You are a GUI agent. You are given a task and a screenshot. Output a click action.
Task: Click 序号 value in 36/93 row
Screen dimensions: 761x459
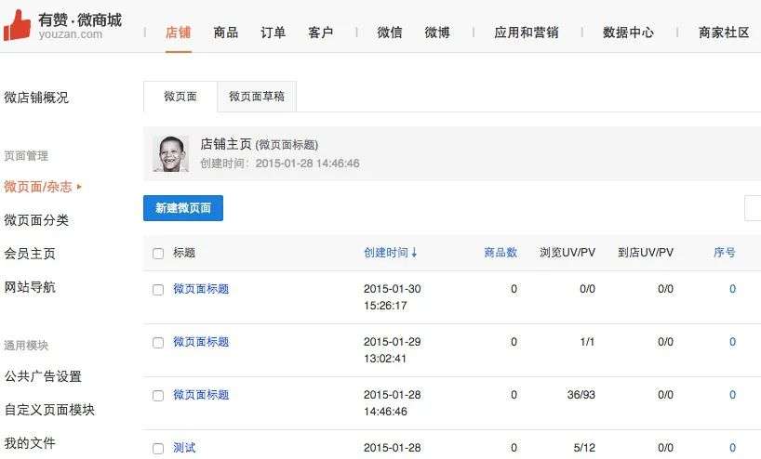click(733, 395)
